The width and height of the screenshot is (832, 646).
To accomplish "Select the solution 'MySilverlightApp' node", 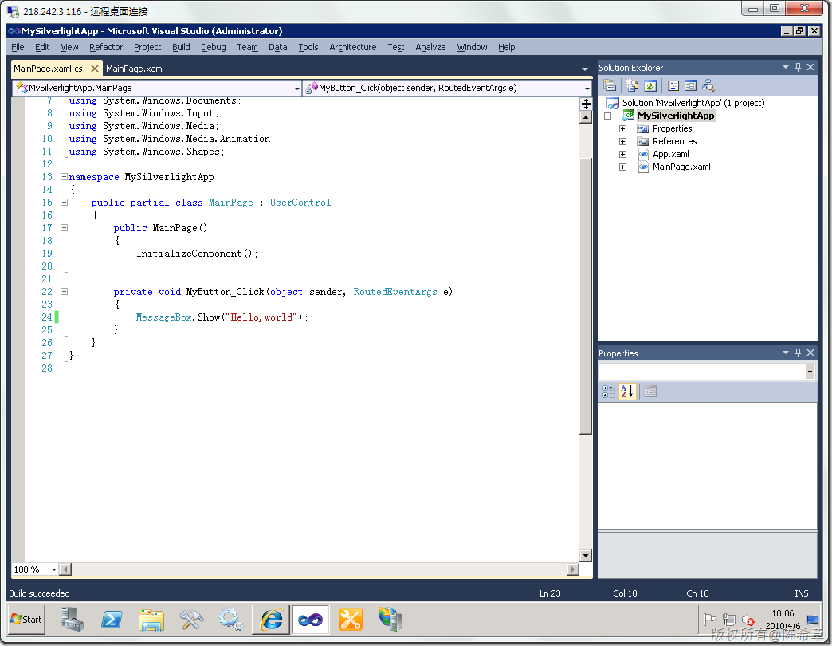I will tap(693, 103).
